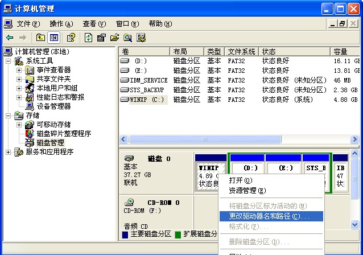Click the 事件查看器 tree icon
This screenshot has height=255, width=363.
(30, 70)
